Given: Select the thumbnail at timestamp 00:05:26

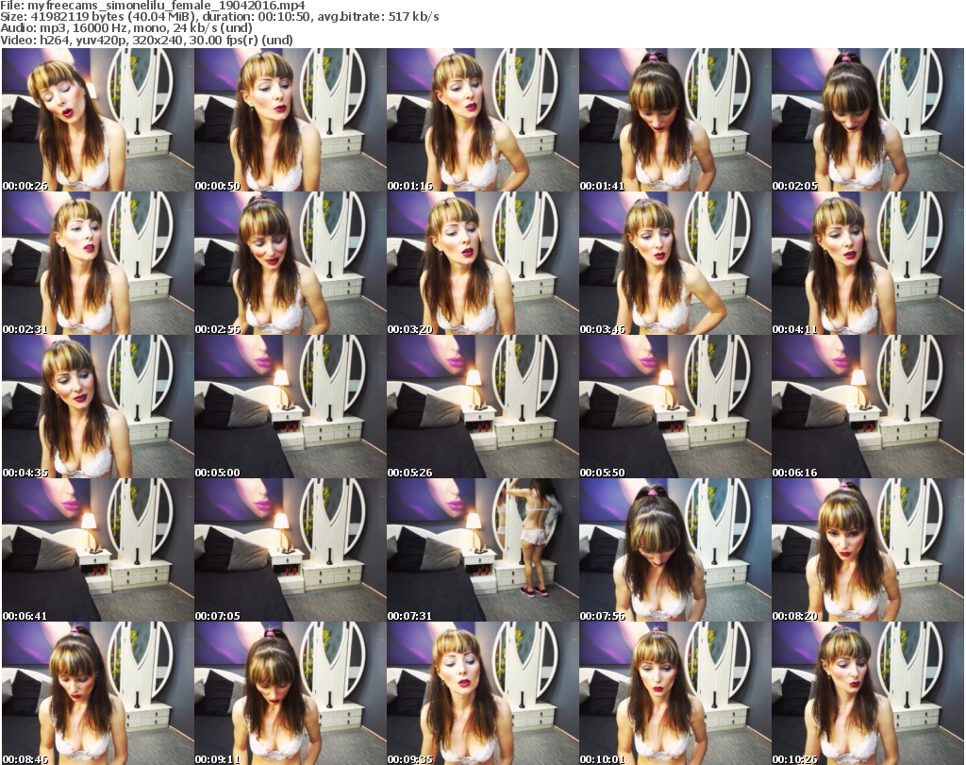Looking at the screenshot, I should click(x=482, y=407).
